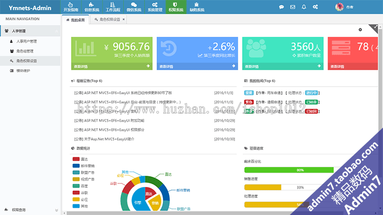The image size is (383, 215).
Task: Open the 开发指南 top menu item
Action: [x=71, y=7]
